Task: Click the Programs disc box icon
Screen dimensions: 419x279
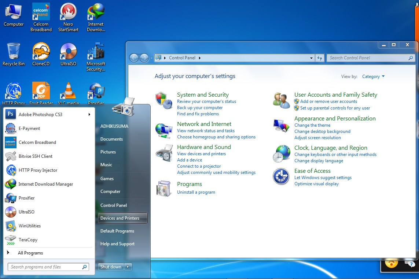Action: (163, 189)
